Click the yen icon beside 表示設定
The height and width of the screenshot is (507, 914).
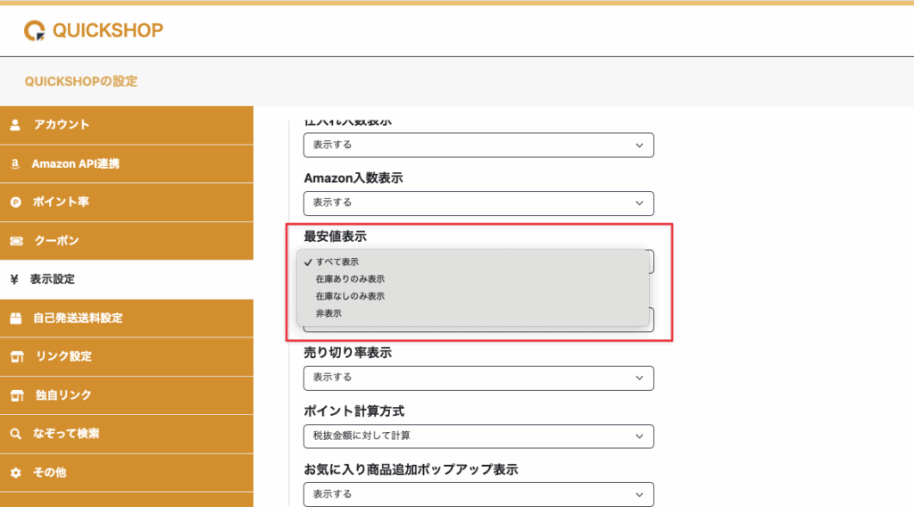tap(15, 279)
